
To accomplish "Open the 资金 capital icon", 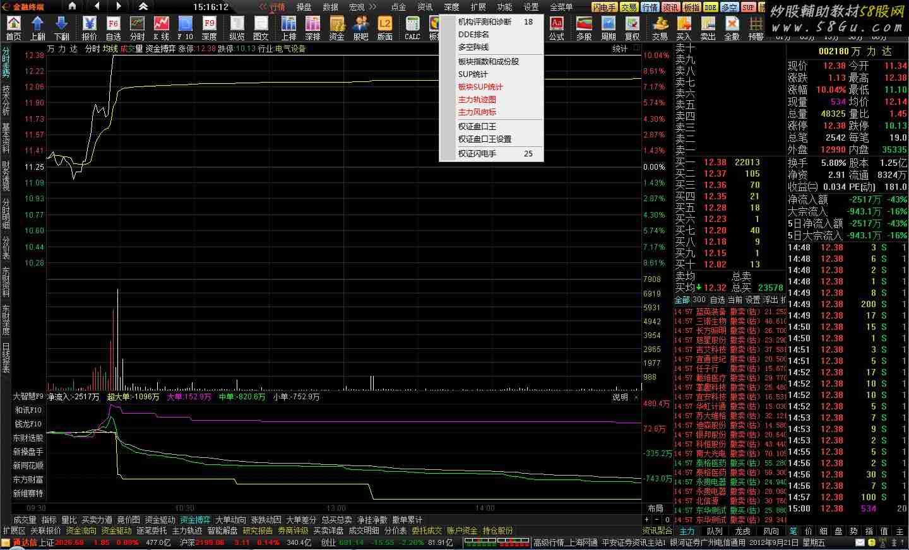I will click(x=336, y=28).
